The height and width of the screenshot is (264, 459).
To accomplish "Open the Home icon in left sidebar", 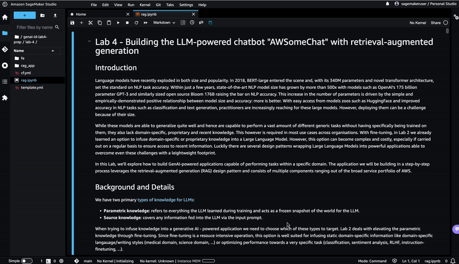I will tap(5, 17).
